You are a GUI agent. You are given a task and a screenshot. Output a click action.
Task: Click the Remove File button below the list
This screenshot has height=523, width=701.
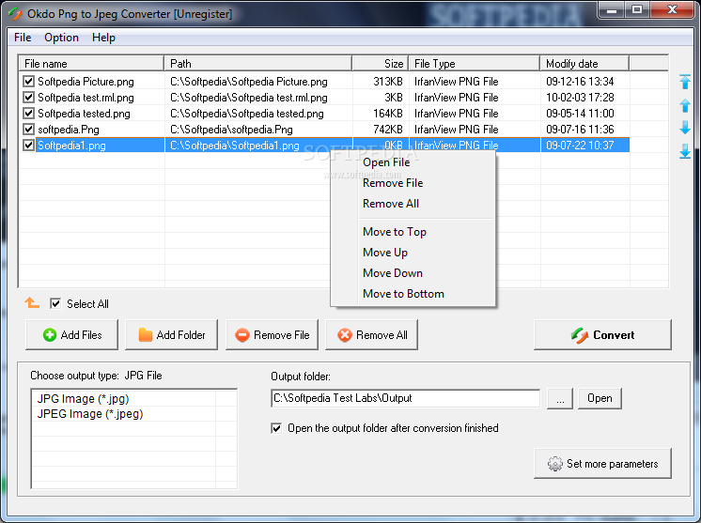272,334
